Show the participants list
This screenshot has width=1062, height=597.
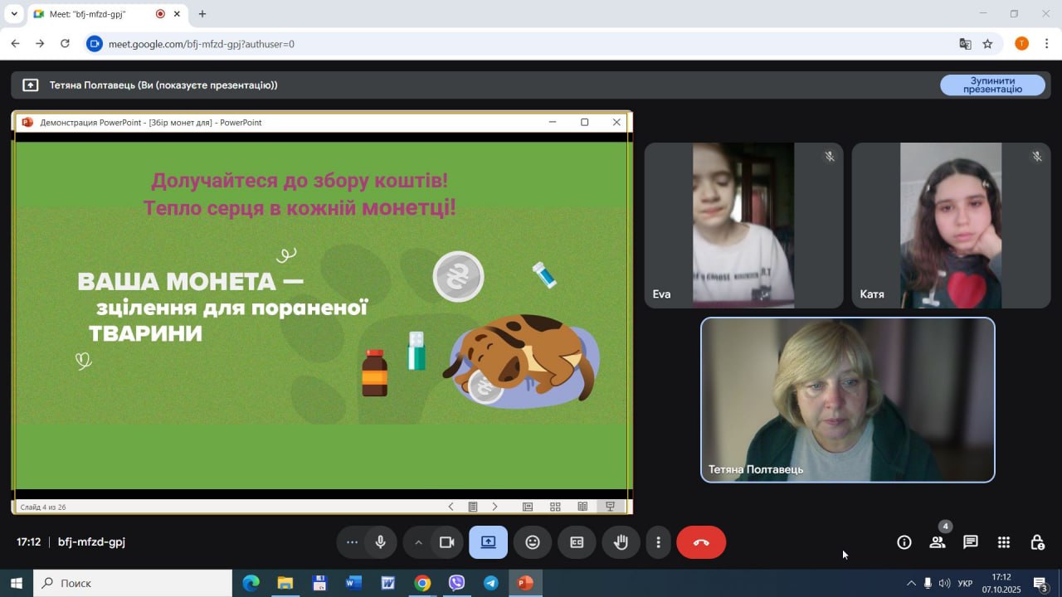(x=938, y=542)
